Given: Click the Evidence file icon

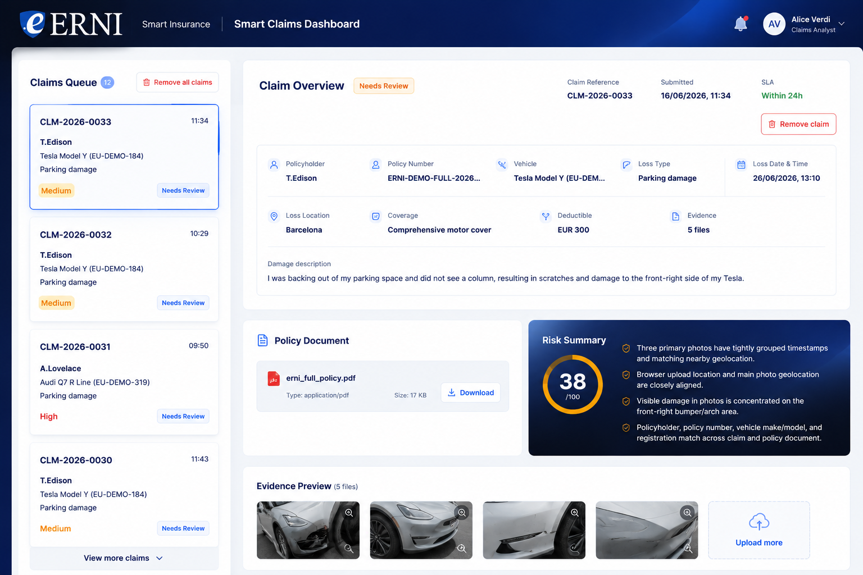Looking at the screenshot, I should tap(676, 216).
